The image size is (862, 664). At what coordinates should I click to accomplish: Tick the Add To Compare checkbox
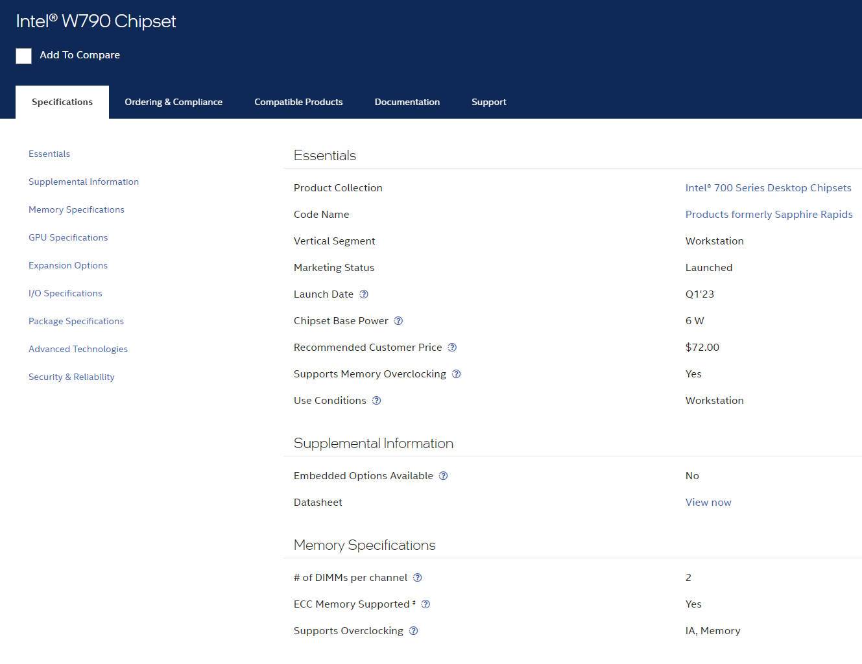[x=24, y=56]
